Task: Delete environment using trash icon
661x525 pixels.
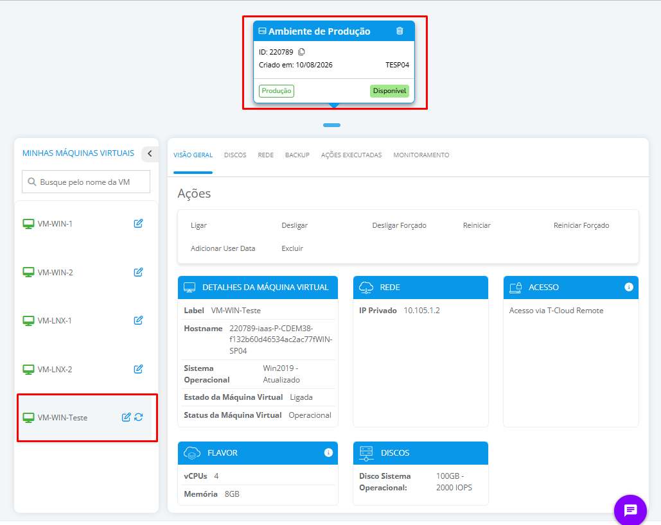Action: tap(400, 31)
